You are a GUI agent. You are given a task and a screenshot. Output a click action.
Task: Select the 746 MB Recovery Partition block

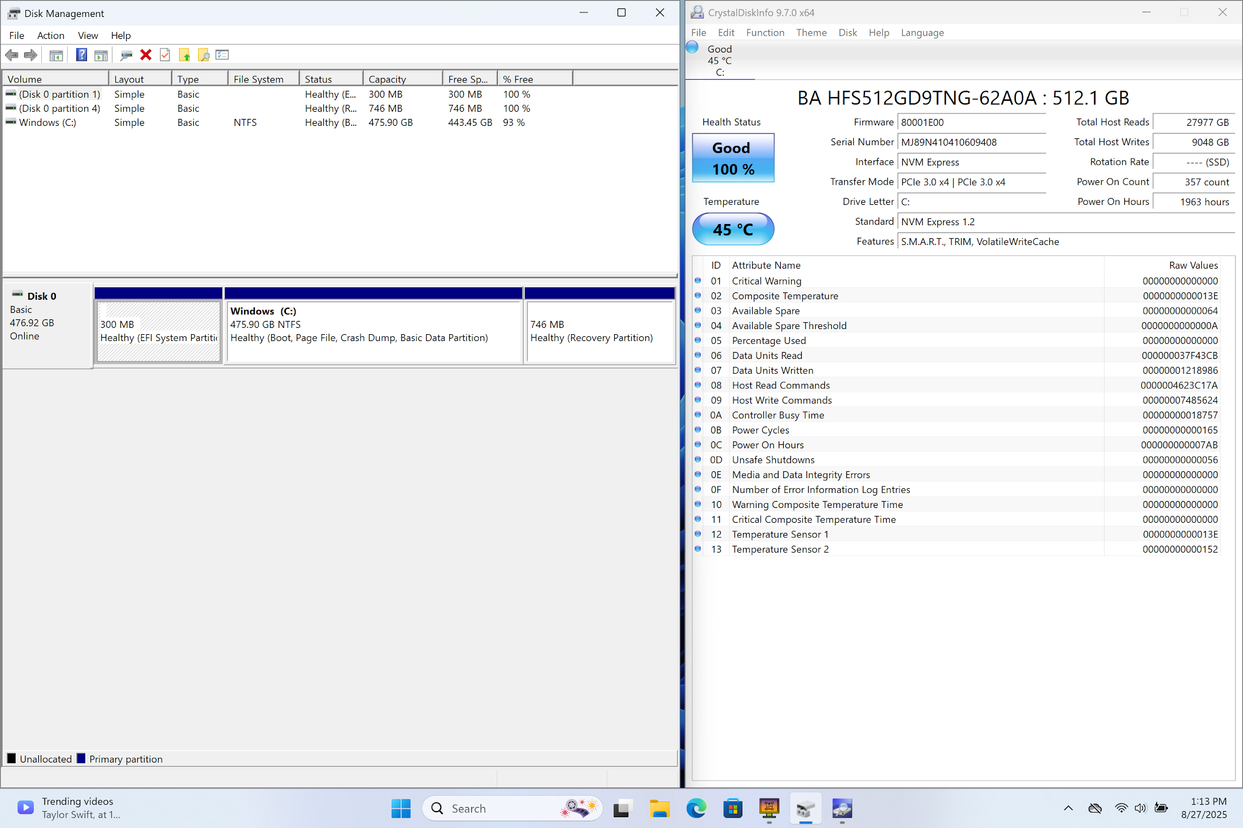click(x=601, y=331)
